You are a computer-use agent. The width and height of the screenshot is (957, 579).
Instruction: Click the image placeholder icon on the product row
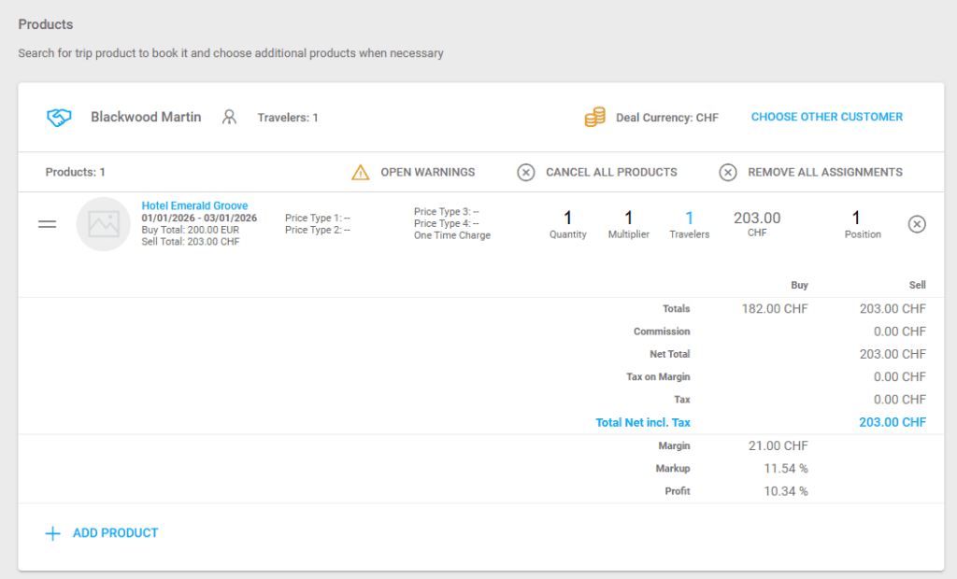click(103, 224)
